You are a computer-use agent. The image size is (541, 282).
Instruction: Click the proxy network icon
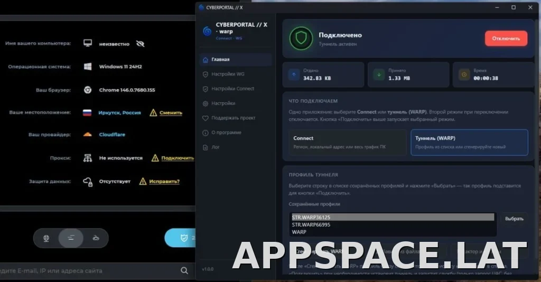88,158
